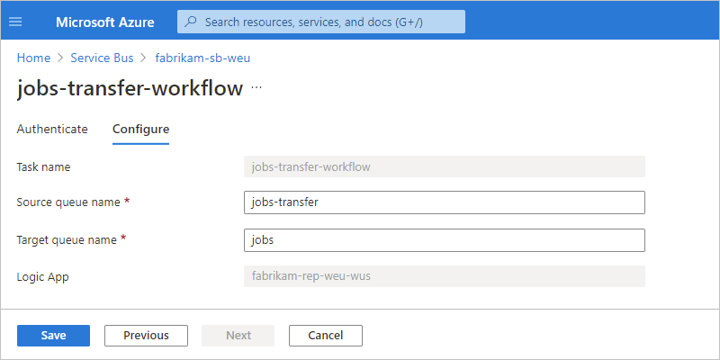
Task: Select the Configure tab
Action: [x=140, y=129]
